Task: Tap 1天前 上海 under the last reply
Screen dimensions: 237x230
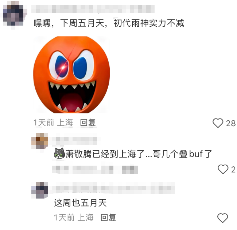Action: tap(74, 218)
